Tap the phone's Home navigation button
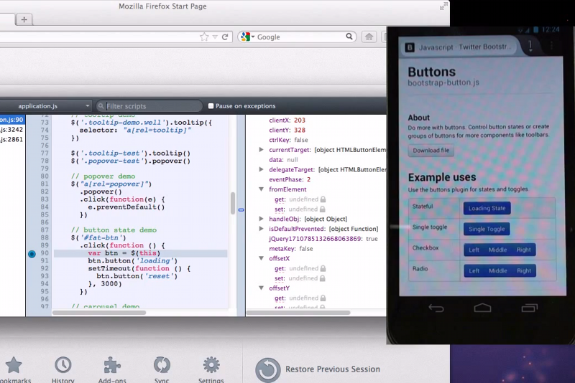The image size is (575, 383). point(482,308)
